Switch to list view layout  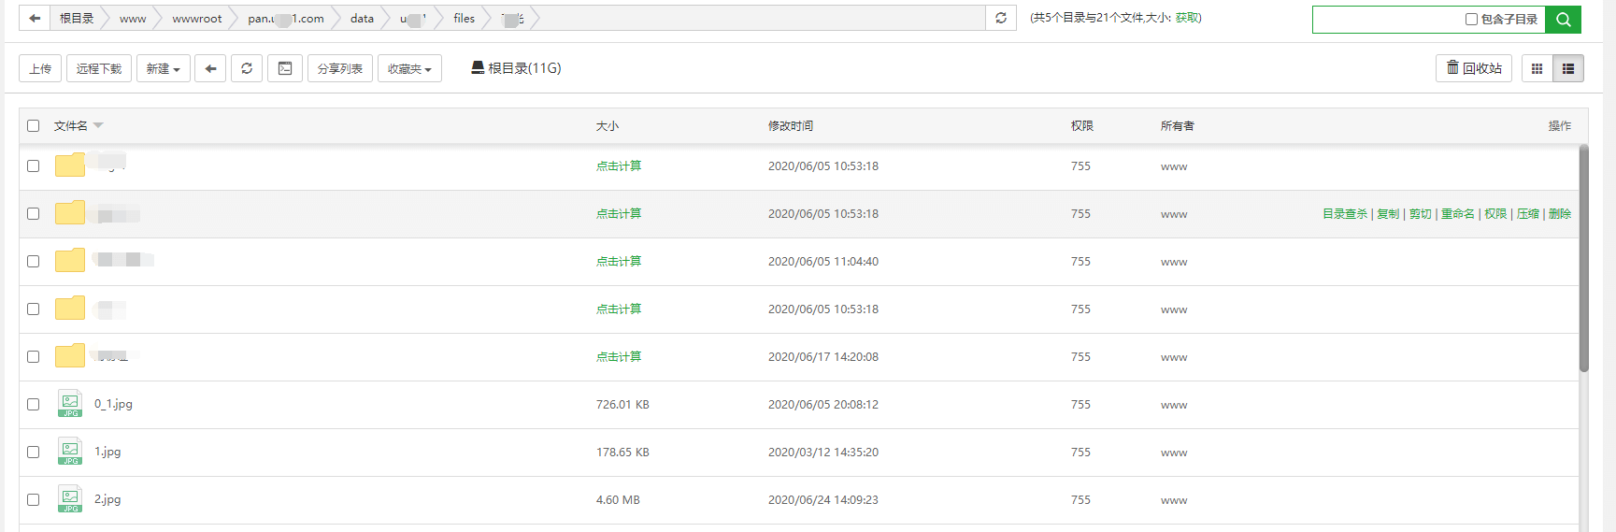click(1568, 68)
